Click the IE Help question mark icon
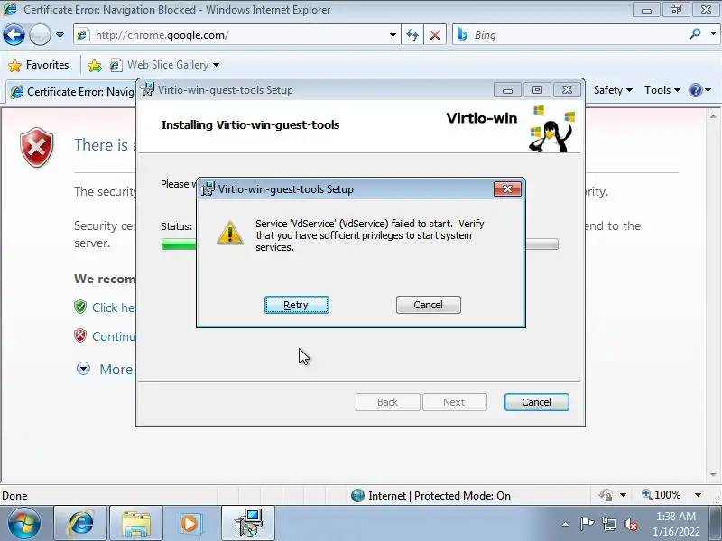This screenshot has width=722, height=541. click(695, 90)
